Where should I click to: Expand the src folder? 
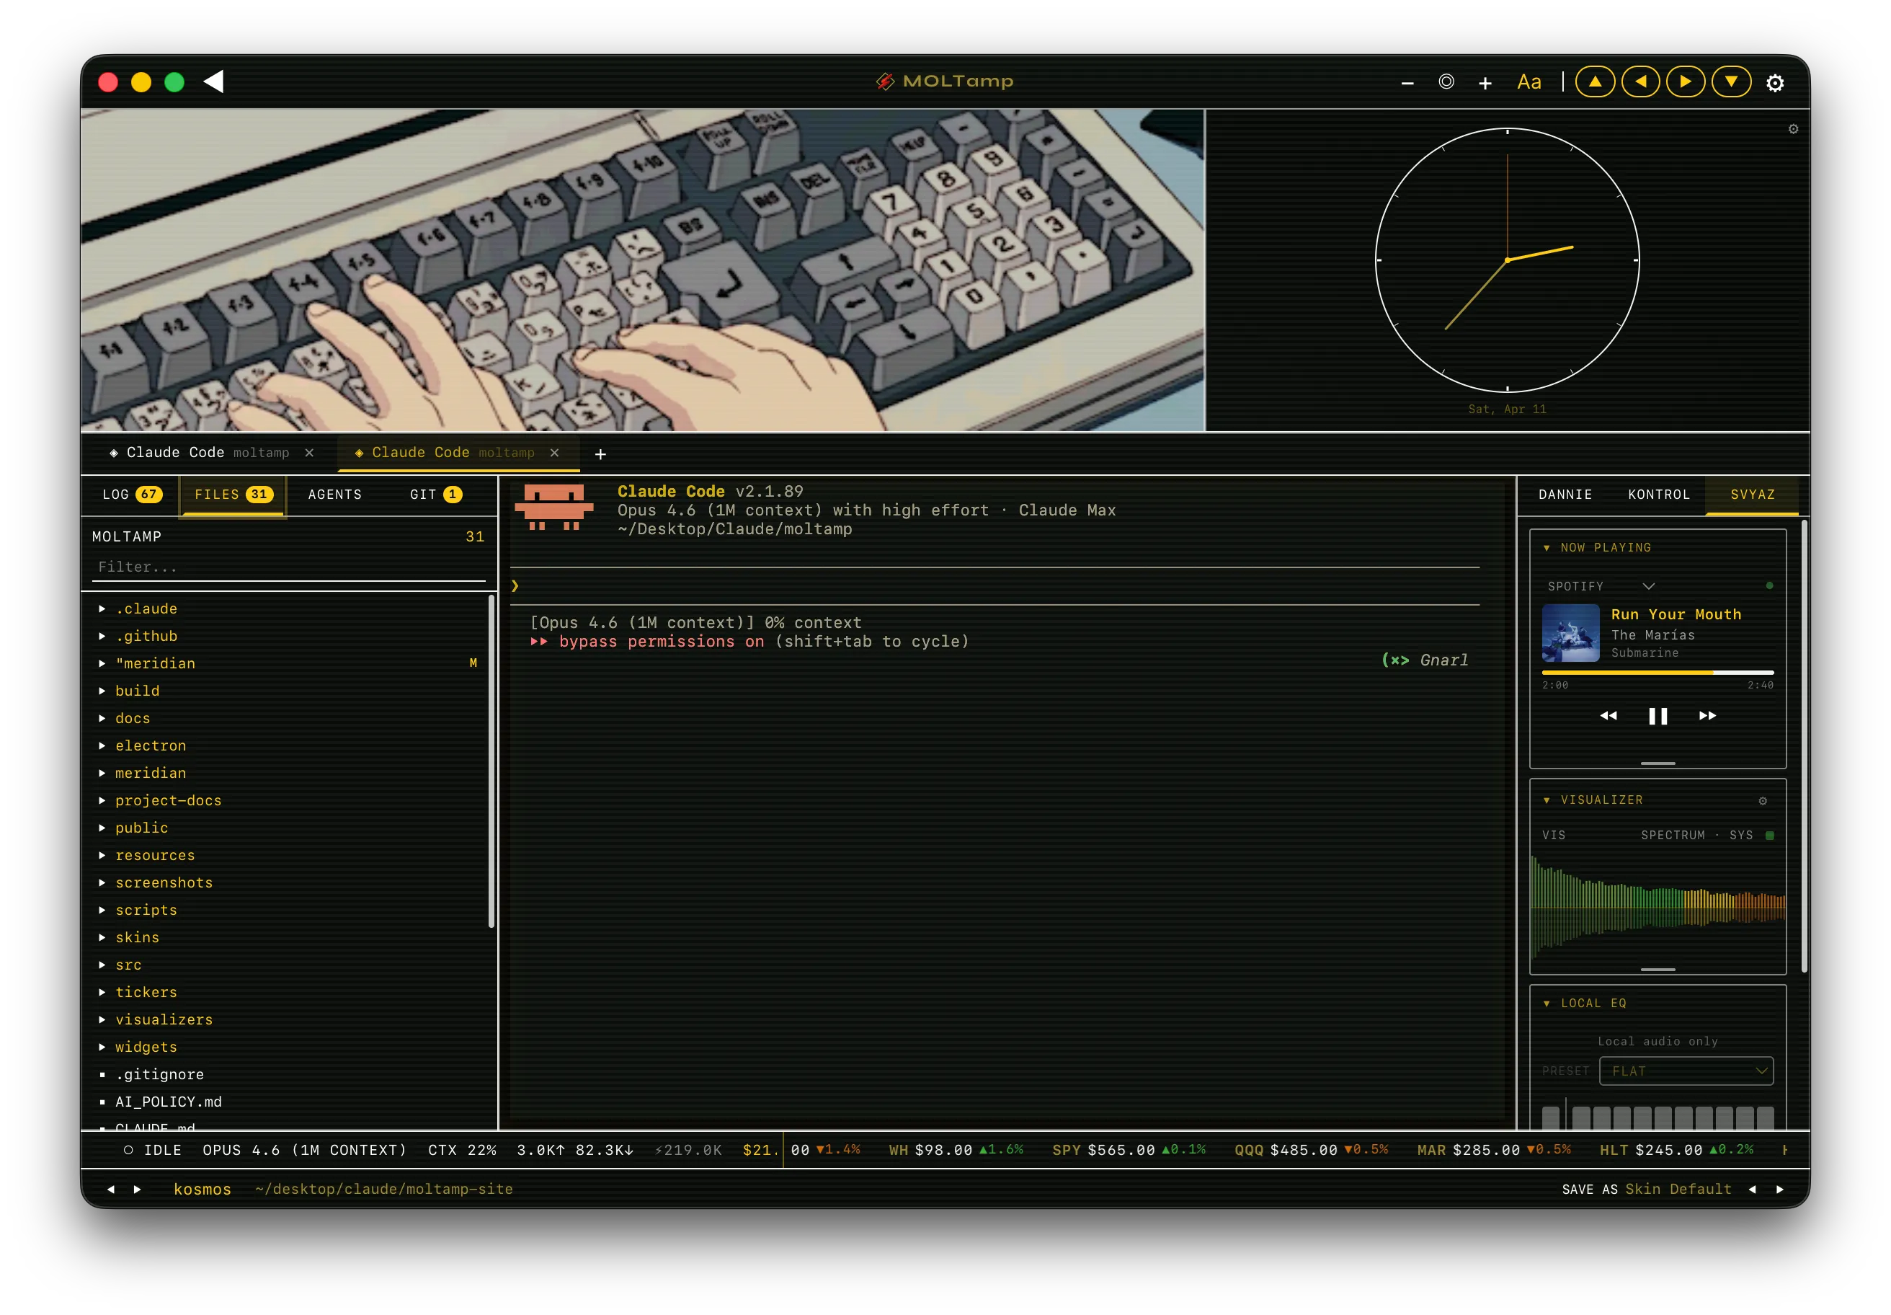tap(288, 965)
